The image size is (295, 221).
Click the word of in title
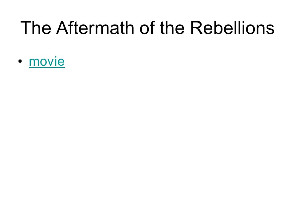point(147,28)
